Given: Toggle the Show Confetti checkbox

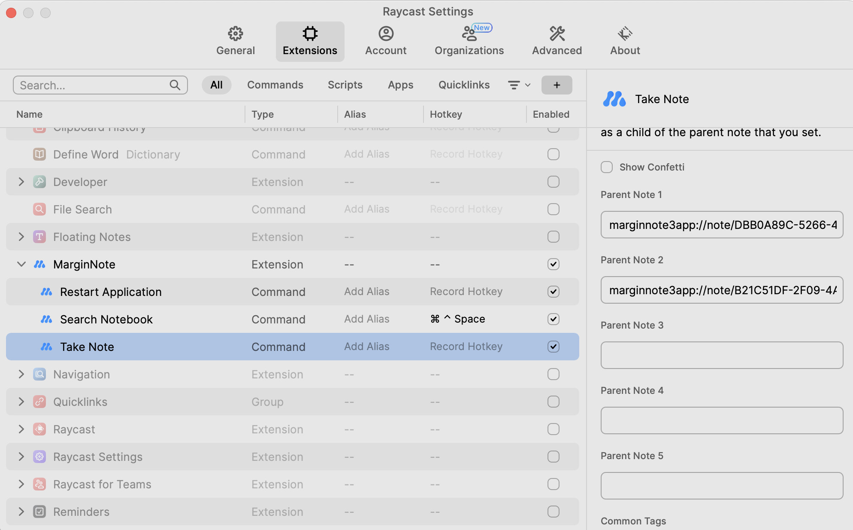Looking at the screenshot, I should point(606,167).
